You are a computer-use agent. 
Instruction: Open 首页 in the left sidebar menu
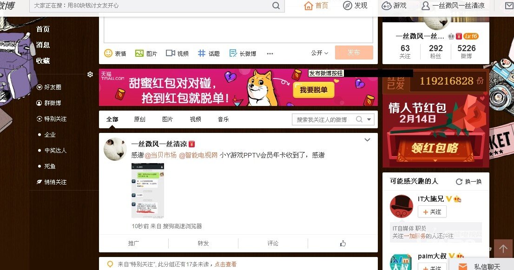pos(43,29)
